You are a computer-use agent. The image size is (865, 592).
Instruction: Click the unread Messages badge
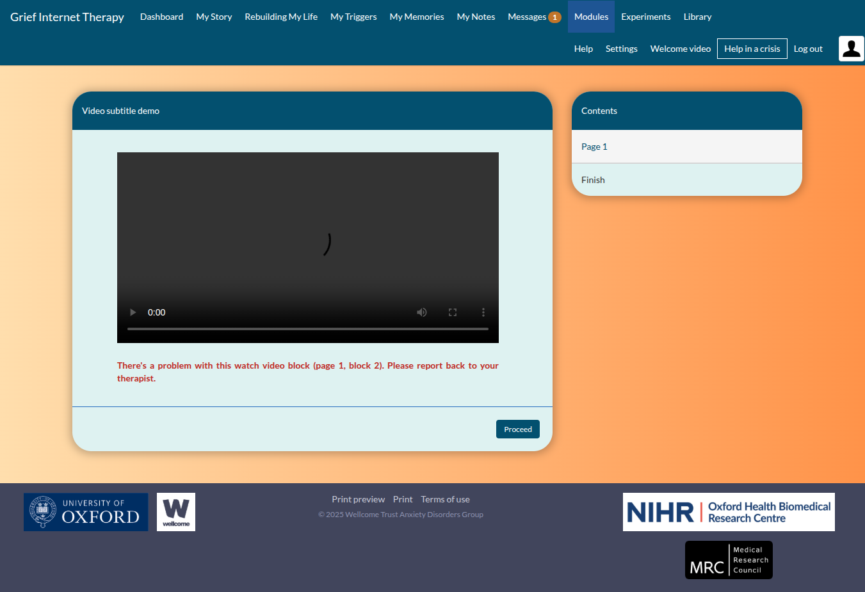tap(554, 17)
